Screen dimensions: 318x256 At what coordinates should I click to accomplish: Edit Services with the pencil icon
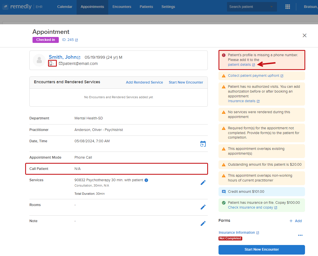203,183
